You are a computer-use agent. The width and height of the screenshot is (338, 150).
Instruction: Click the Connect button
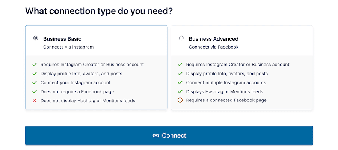coord(169,135)
